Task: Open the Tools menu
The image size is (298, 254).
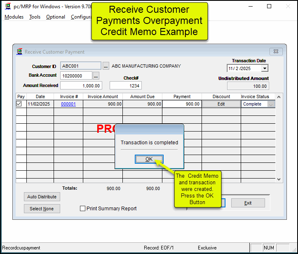Action: [35, 17]
